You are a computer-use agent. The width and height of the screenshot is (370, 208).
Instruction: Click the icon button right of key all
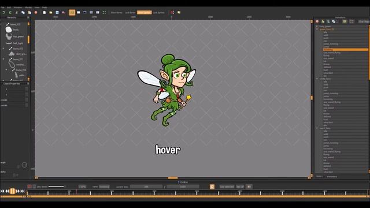(x=249, y=187)
